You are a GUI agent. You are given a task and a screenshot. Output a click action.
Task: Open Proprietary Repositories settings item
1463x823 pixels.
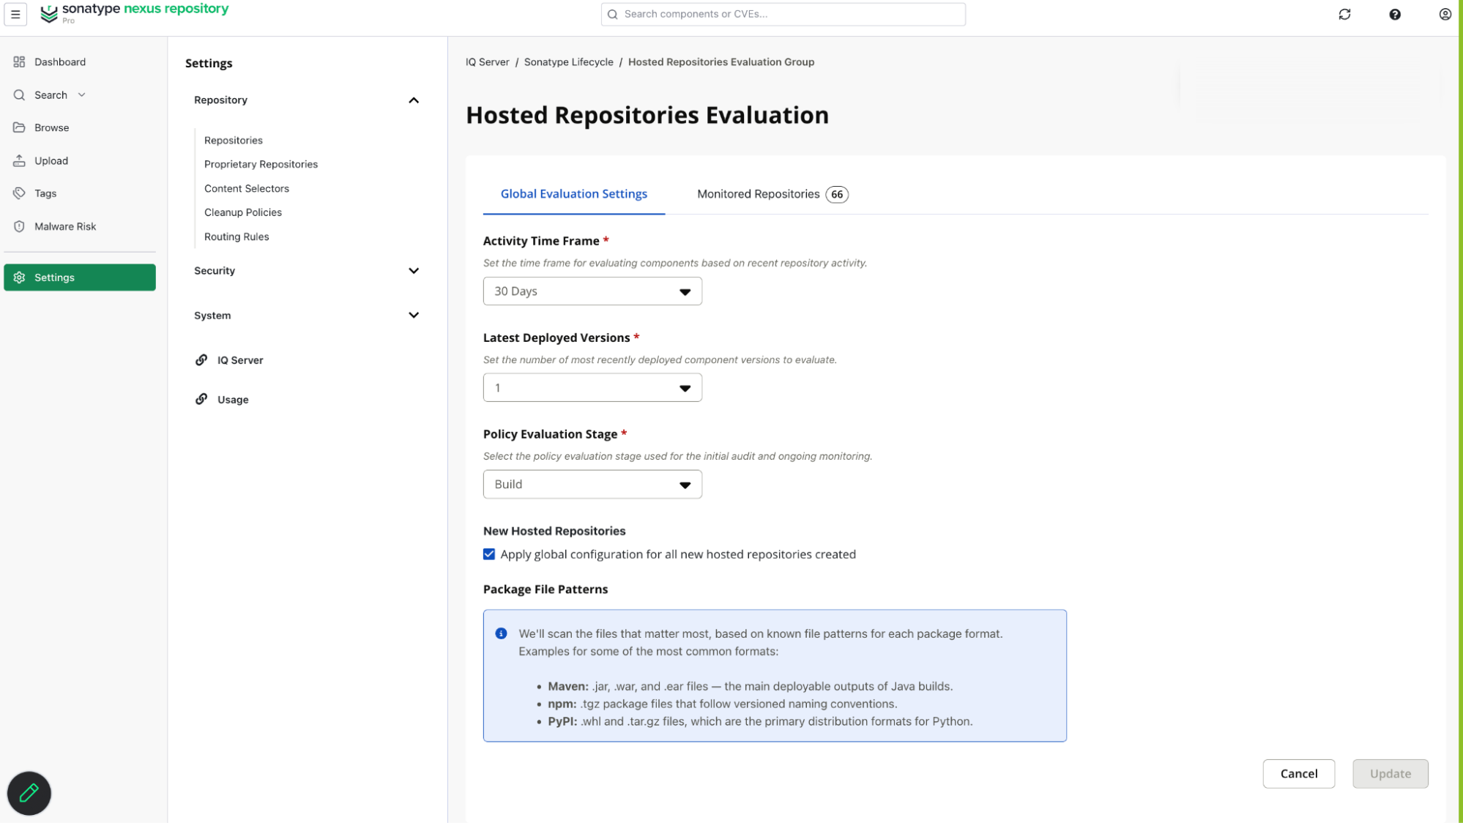[x=261, y=164]
